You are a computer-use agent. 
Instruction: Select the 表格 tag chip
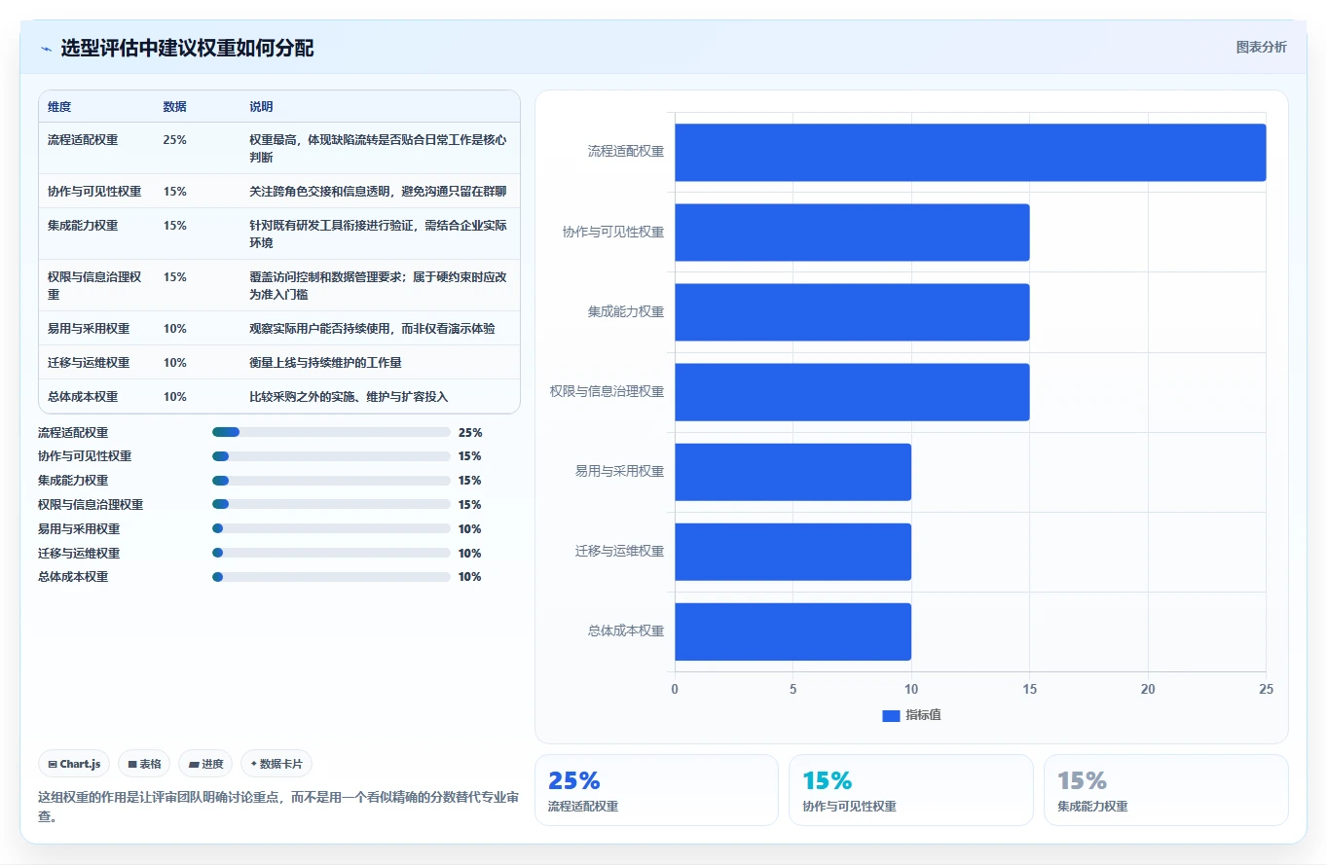coord(145,764)
